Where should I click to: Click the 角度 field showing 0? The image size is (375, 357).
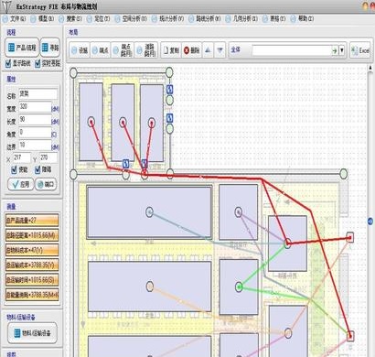point(35,133)
